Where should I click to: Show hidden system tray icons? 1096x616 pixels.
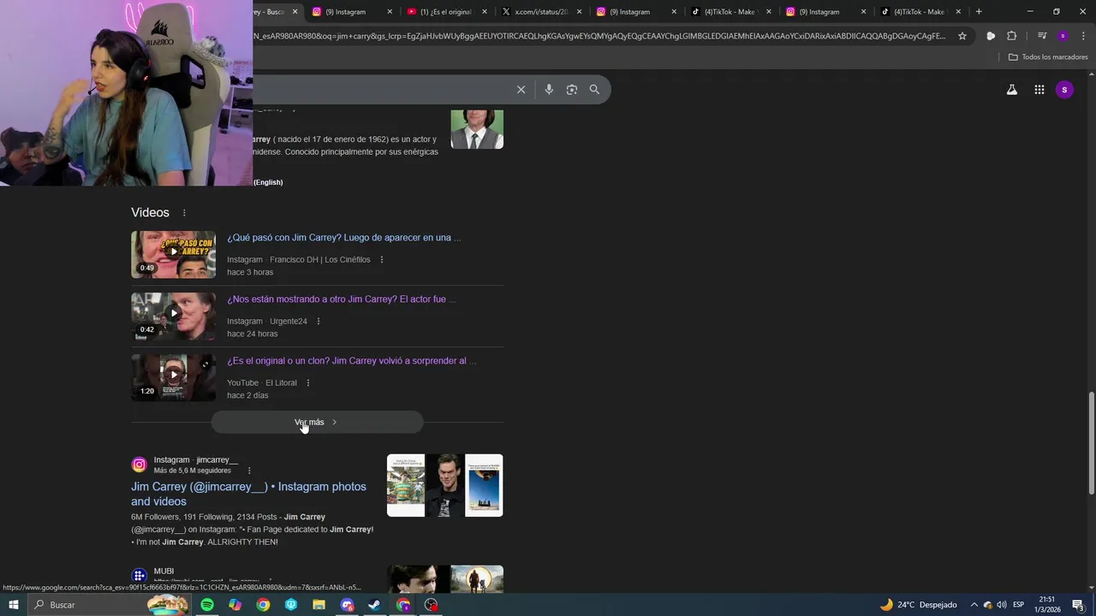[x=974, y=605]
